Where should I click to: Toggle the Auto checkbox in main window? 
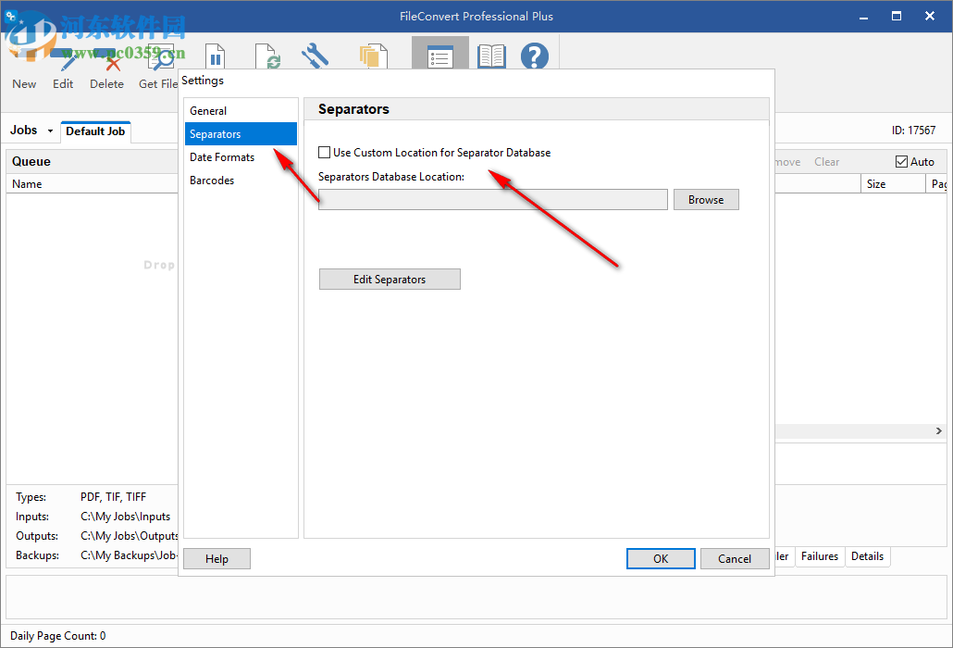(901, 162)
